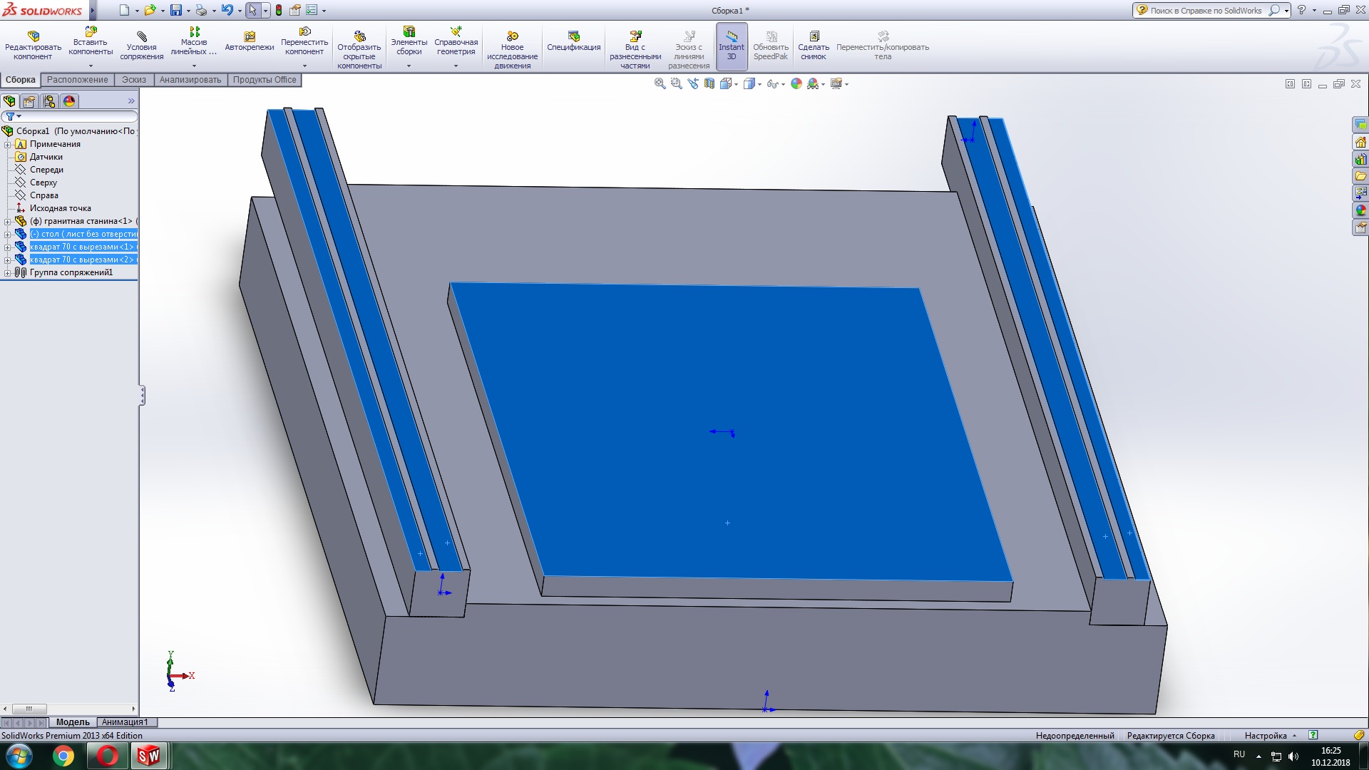
Task: Expand the Примечания annotations node
Action: [8, 145]
